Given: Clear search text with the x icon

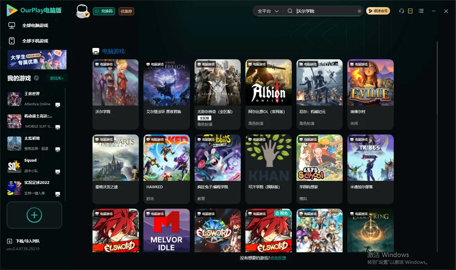Looking at the screenshot, I should tap(359, 11).
